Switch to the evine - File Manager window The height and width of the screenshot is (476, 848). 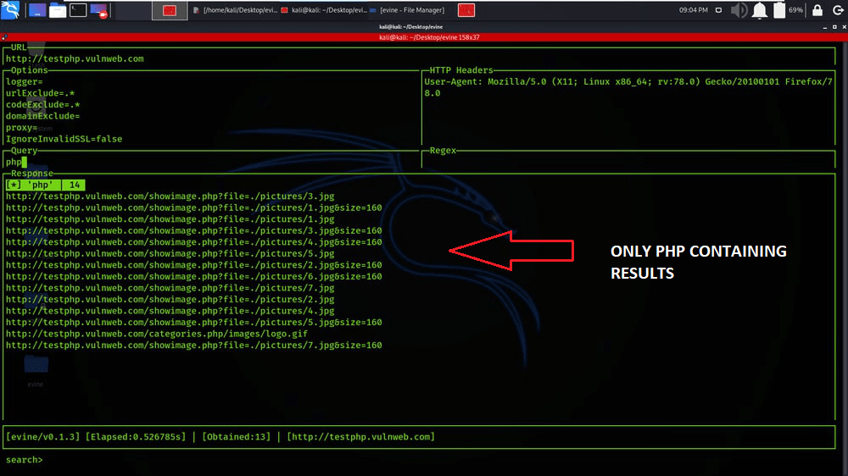(407, 10)
